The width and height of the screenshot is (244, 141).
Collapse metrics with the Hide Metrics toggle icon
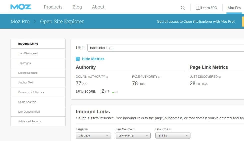click(78, 59)
